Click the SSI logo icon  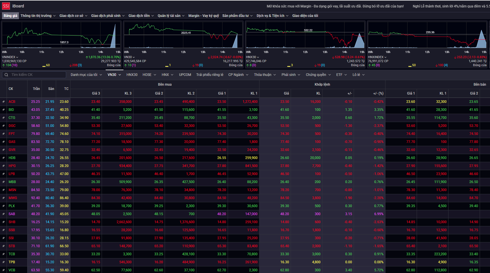point(6,6)
